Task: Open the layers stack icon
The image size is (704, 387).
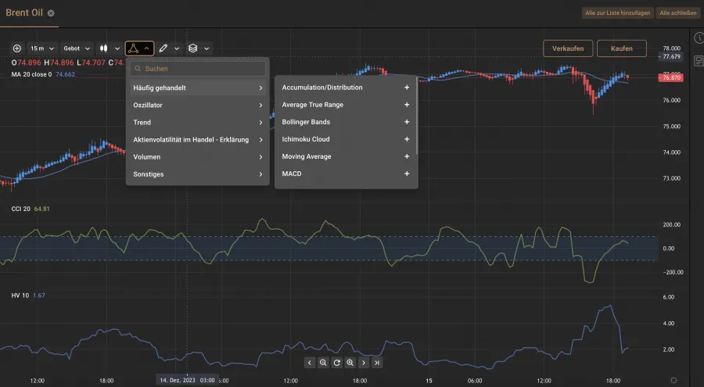Action: coord(192,48)
